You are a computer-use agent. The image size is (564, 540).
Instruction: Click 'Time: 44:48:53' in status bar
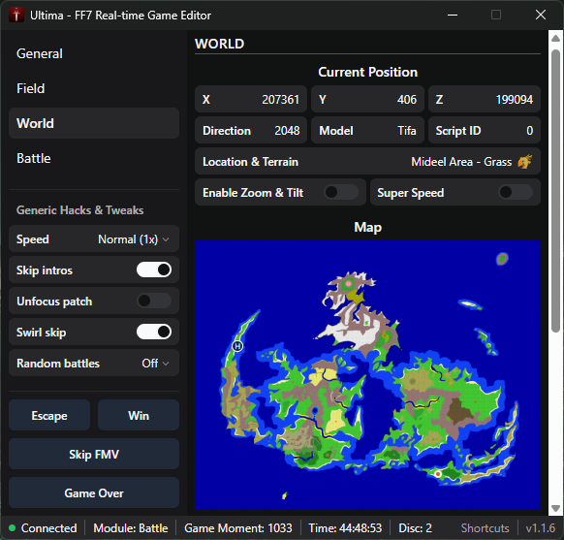pyautogui.click(x=345, y=527)
